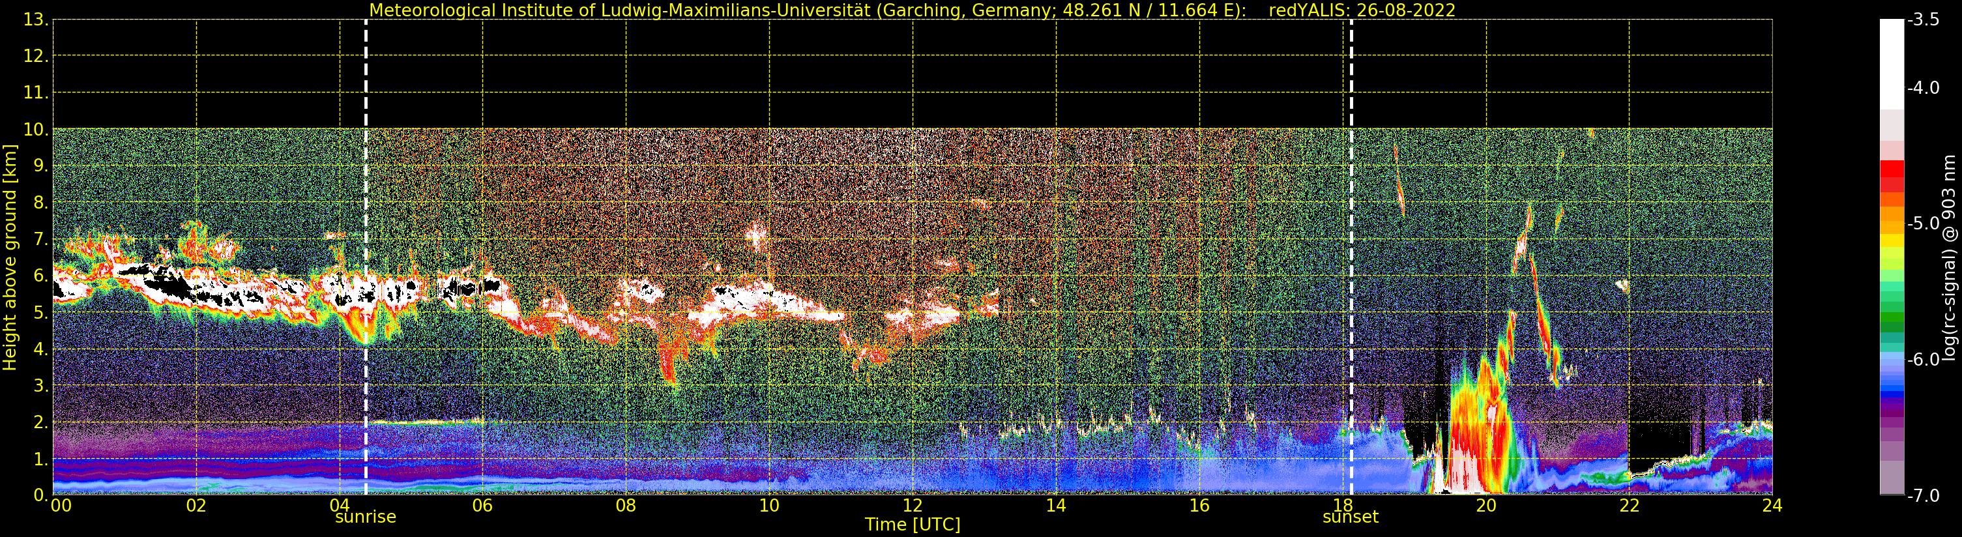Image resolution: width=1962 pixels, height=537 pixels.
Task: Click height tick label '7.'
Action: pyautogui.click(x=41, y=239)
